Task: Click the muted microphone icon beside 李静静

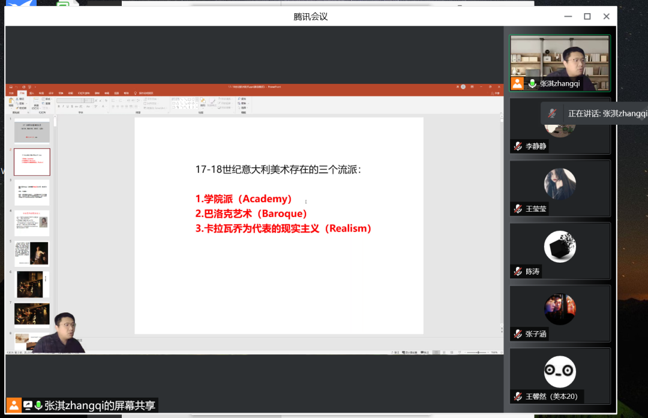Action: point(518,146)
